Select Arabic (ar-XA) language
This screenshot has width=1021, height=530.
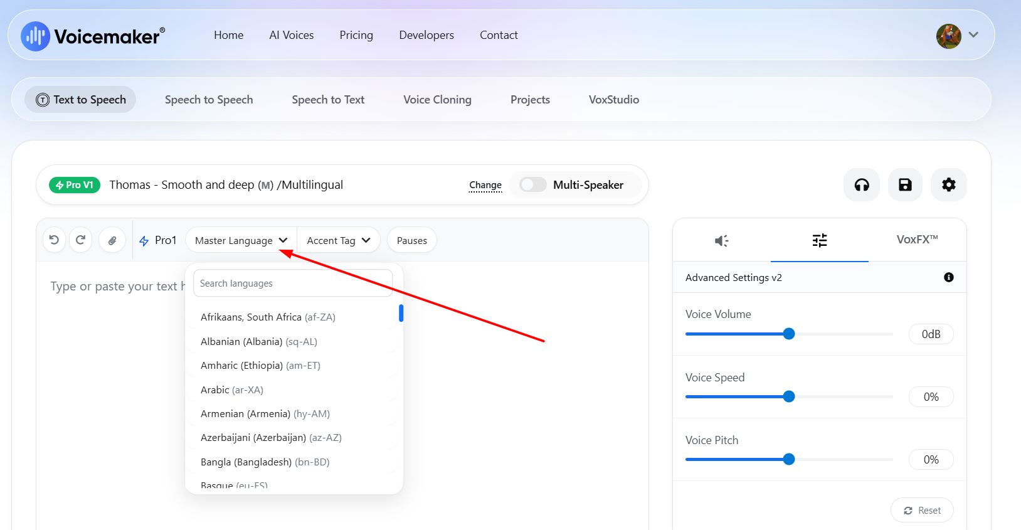click(x=232, y=390)
